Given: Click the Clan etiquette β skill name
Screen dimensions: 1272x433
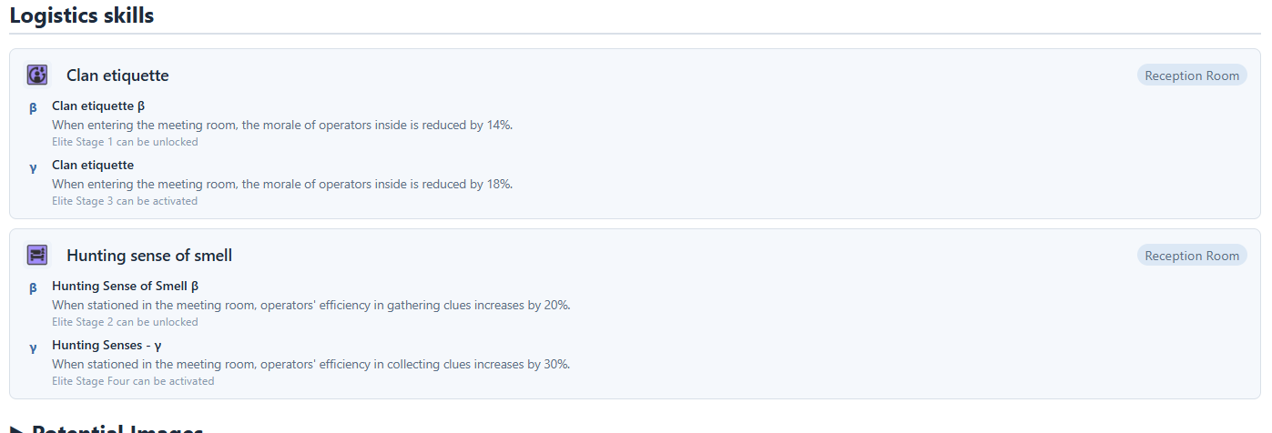Looking at the screenshot, I should [98, 106].
